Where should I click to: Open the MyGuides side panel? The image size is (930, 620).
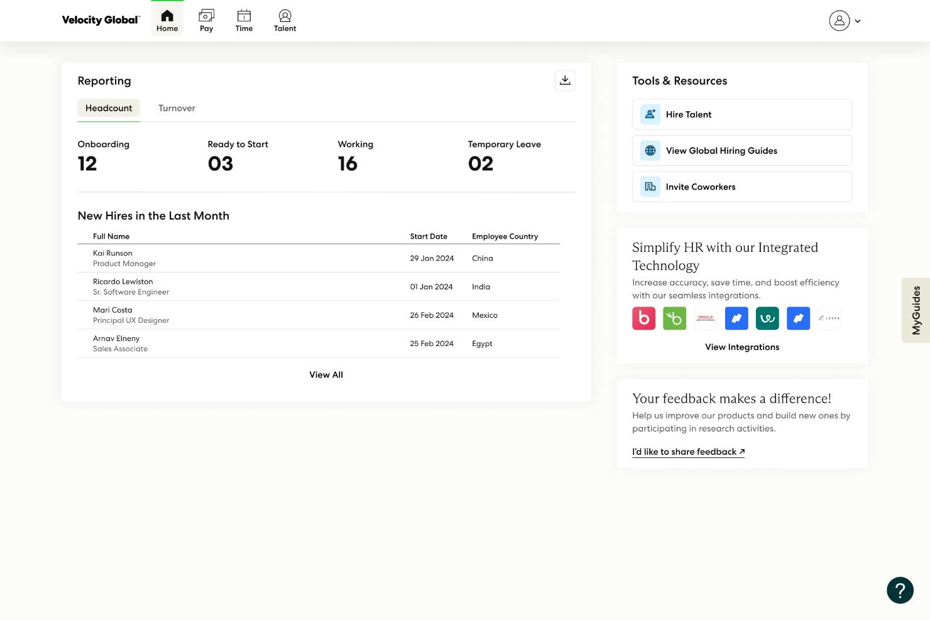[x=916, y=310]
